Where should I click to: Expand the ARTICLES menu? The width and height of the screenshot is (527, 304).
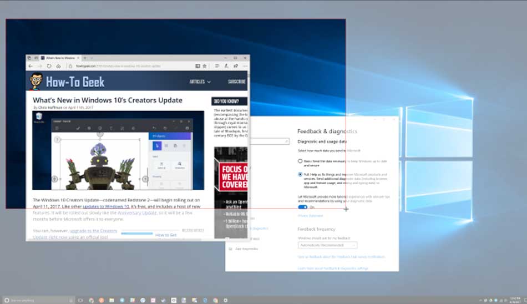(200, 82)
